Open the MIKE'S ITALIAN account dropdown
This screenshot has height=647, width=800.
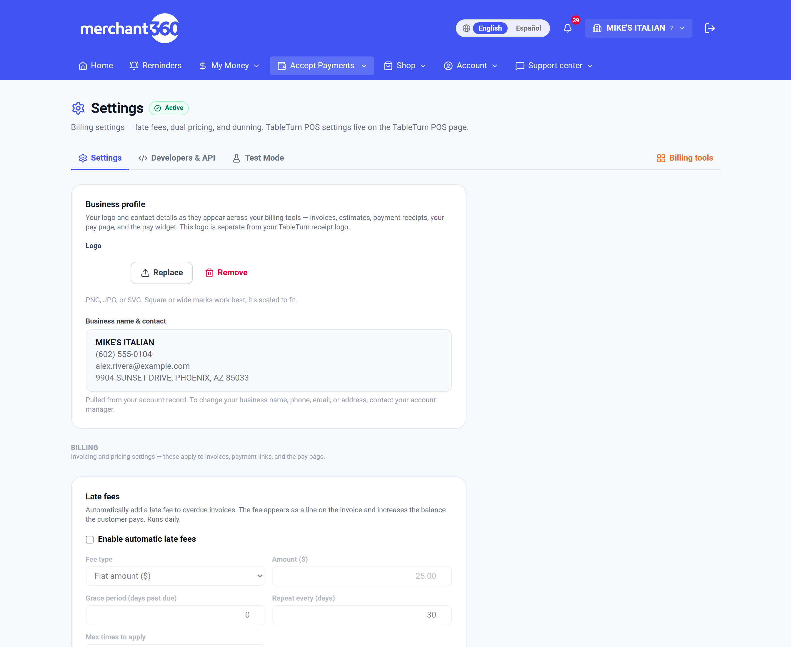click(x=639, y=28)
